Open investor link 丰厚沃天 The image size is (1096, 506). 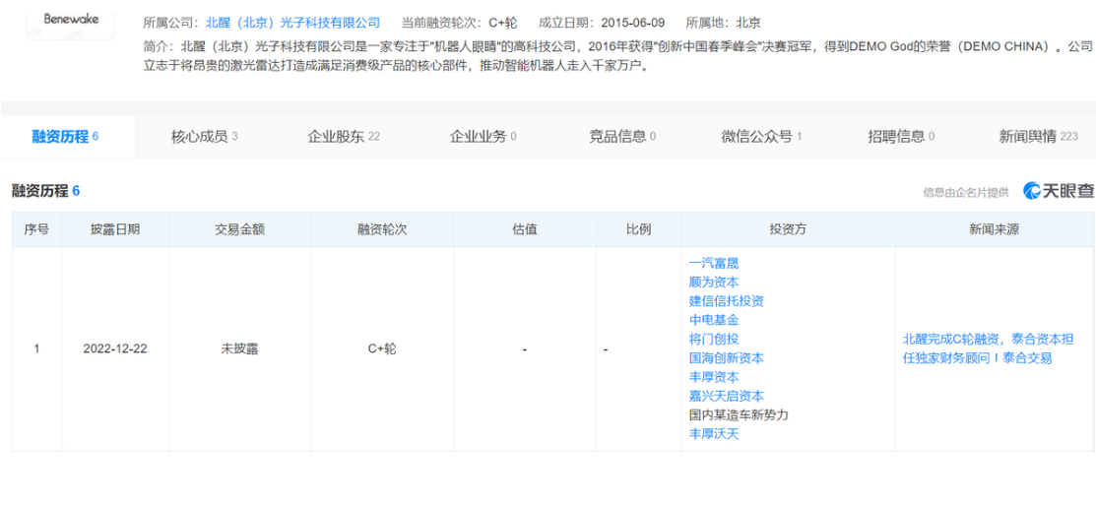coord(714,434)
